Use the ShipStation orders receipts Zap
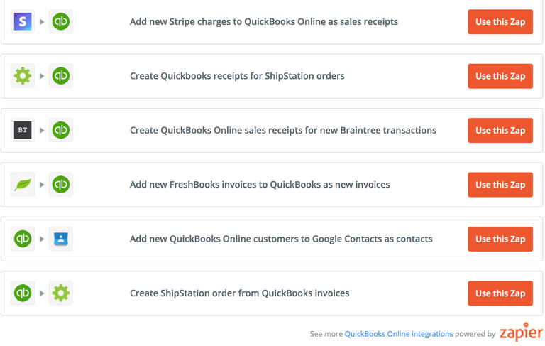This screenshot has width=545, height=346. pyautogui.click(x=500, y=76)
